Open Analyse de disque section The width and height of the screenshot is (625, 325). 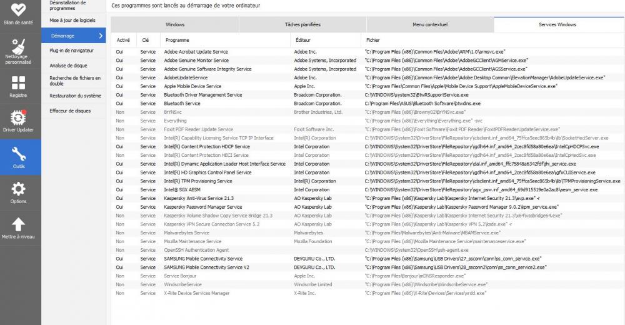tap(74, 66)
